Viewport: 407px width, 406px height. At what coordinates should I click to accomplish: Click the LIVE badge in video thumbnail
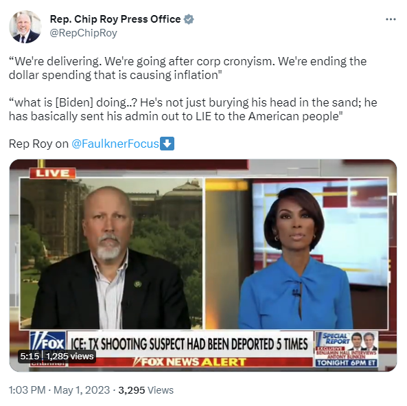[52, 173]
